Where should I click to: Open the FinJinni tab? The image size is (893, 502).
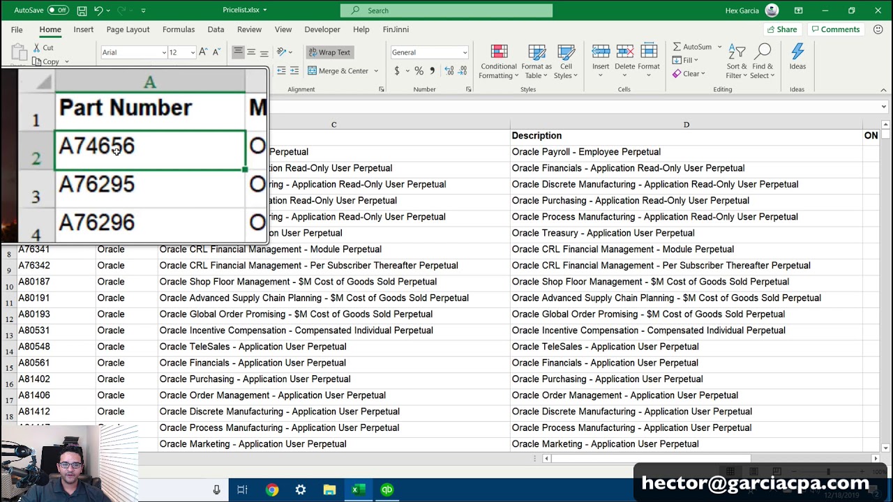pyautogui.click(x=396, y=29)
